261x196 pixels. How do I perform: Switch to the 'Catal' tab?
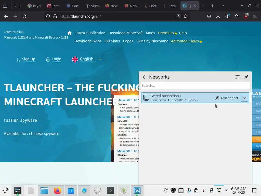click(x=170, y=6)
